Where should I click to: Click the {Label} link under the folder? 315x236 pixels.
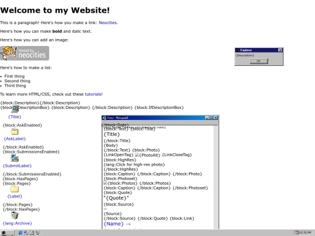[x=15, y=196]
